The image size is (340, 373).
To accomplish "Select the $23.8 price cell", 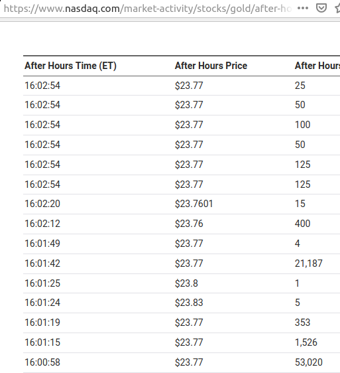I will click(x=186, y=283).
